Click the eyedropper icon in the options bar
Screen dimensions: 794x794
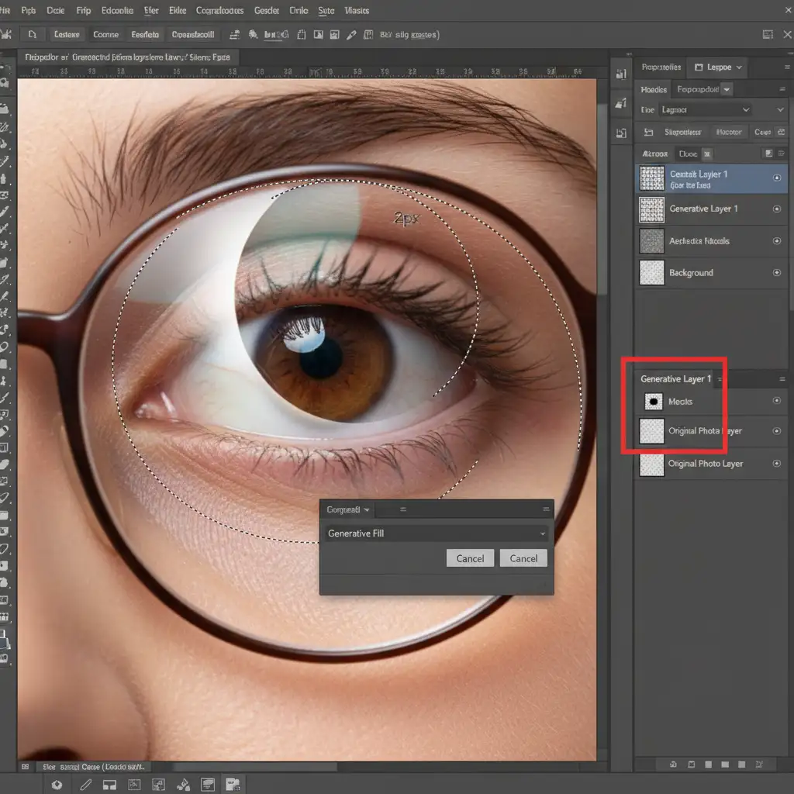point(351,35)
